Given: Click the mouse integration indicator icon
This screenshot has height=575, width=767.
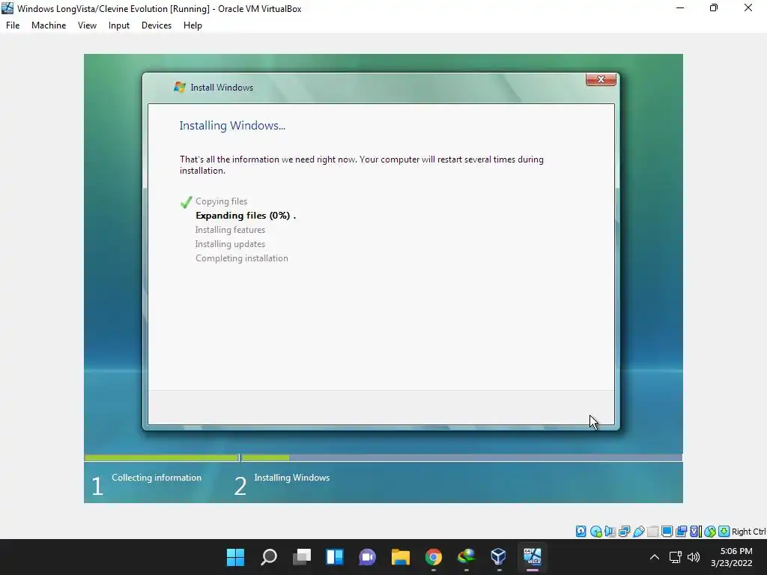Looking at the screenshot, I should (710, 532).
